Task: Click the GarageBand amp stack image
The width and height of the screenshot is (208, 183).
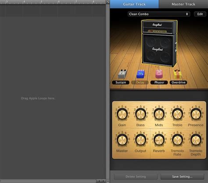Action: pos(159,43)
